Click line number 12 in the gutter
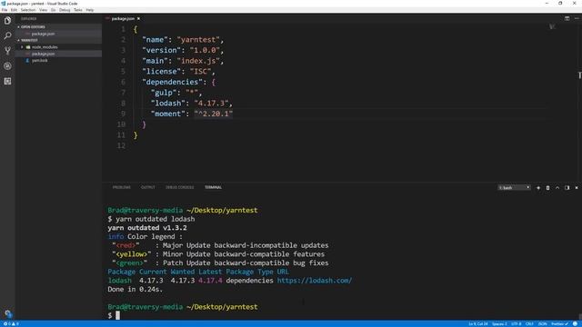 121,145
